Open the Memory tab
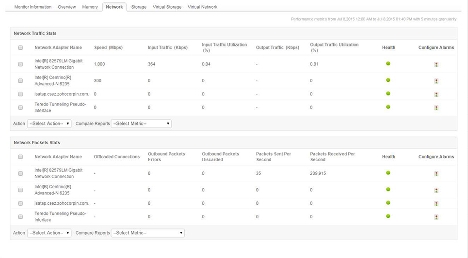 (x=90, y=7)
